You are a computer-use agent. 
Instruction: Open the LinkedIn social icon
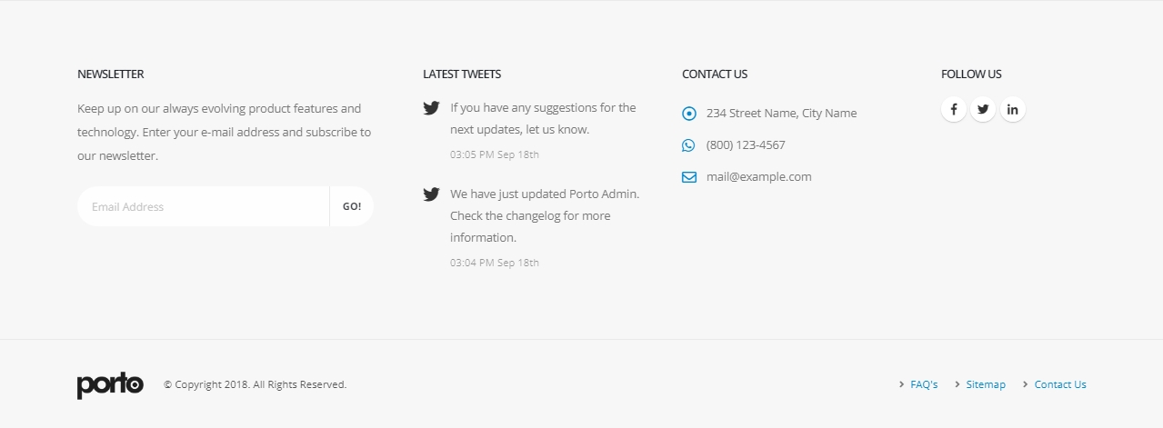(x=1012, y=110)
